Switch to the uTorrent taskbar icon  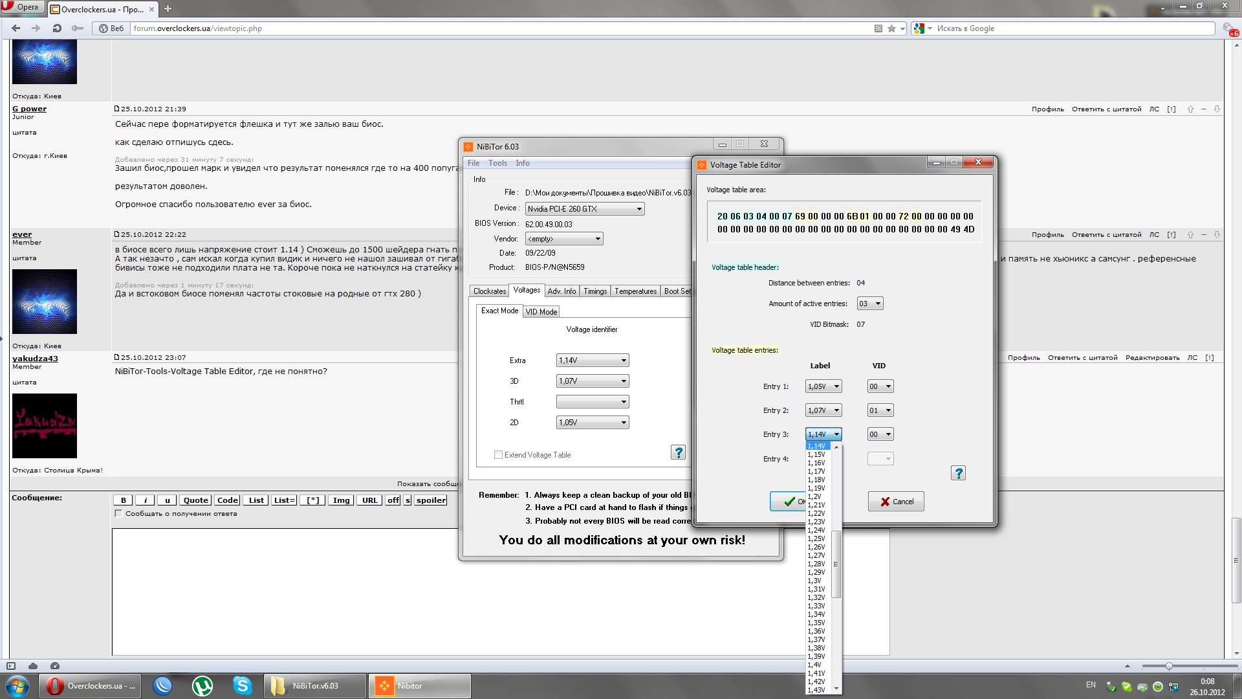click(202, 685)
